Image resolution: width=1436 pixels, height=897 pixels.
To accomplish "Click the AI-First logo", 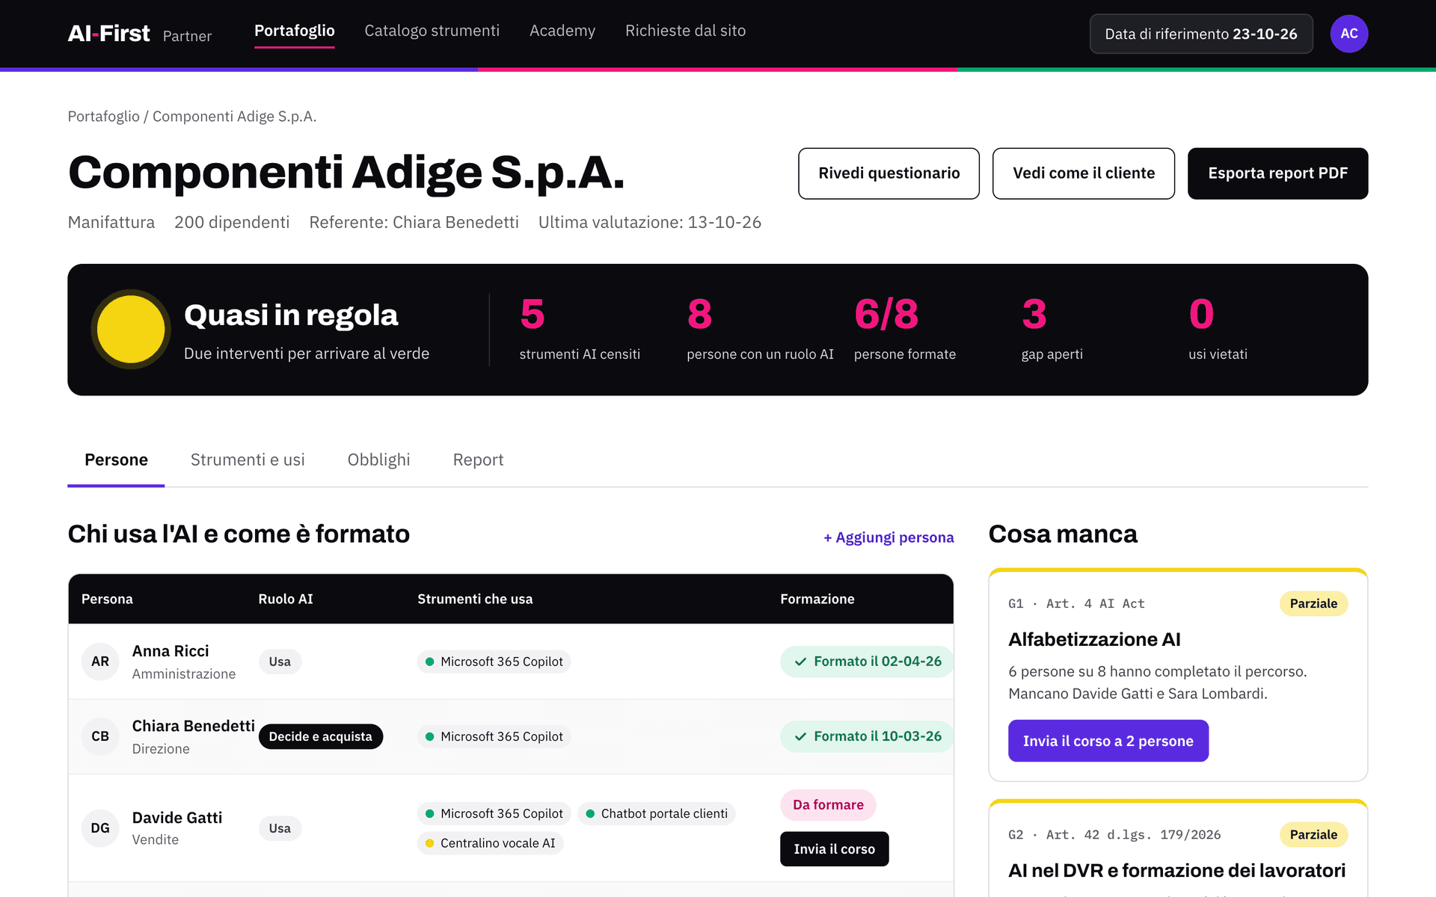I will (109, 34).
